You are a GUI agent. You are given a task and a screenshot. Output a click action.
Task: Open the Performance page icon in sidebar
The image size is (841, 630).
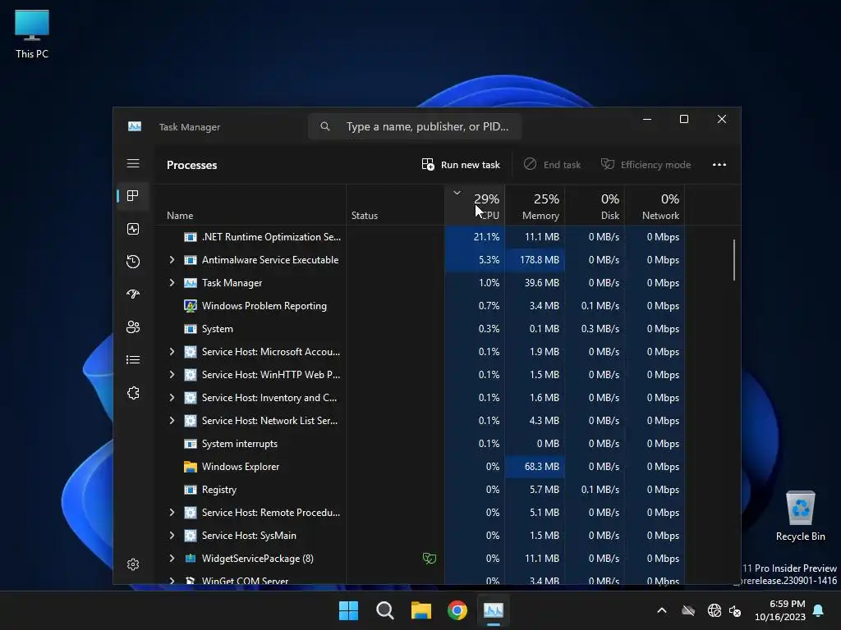[x=133, y=229]
